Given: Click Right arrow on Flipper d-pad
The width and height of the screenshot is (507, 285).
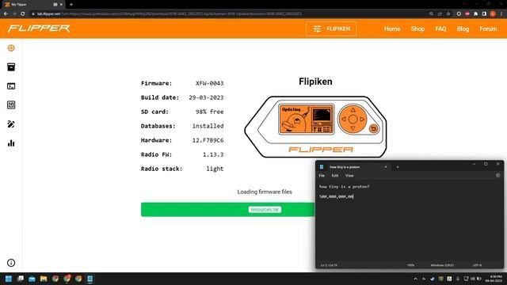Looking at the screenshot, I should [x=362, y=120].
